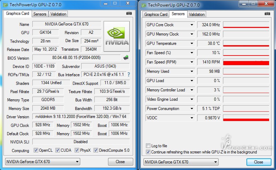The height and width of the screenshot is (170, 276).
Task: Click the BIOS Version field 80.04.4B.00.15
Action: point(76,58)
